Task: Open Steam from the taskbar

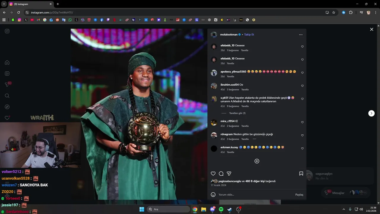Action: 229,209
